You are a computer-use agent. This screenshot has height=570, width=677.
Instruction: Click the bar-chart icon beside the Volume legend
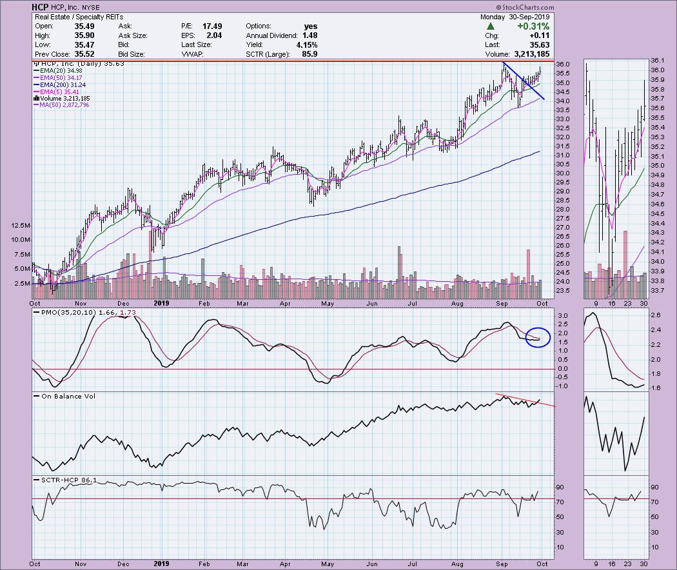click(36, 99)
